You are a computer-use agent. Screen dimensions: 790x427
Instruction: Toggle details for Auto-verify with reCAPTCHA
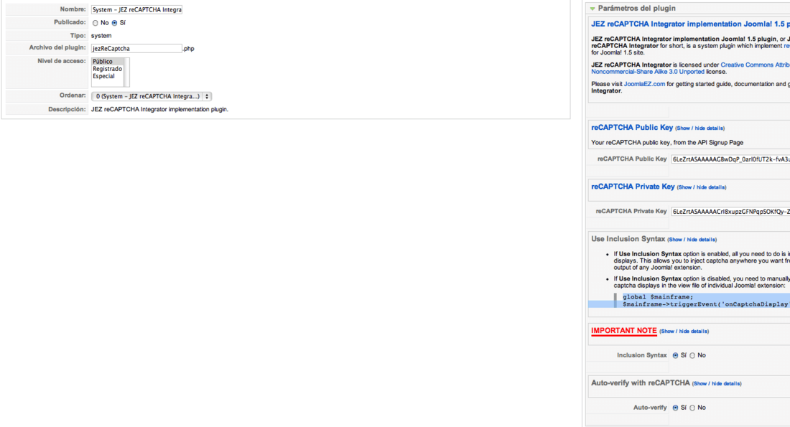pyautogui.click(x=717, y=384)
